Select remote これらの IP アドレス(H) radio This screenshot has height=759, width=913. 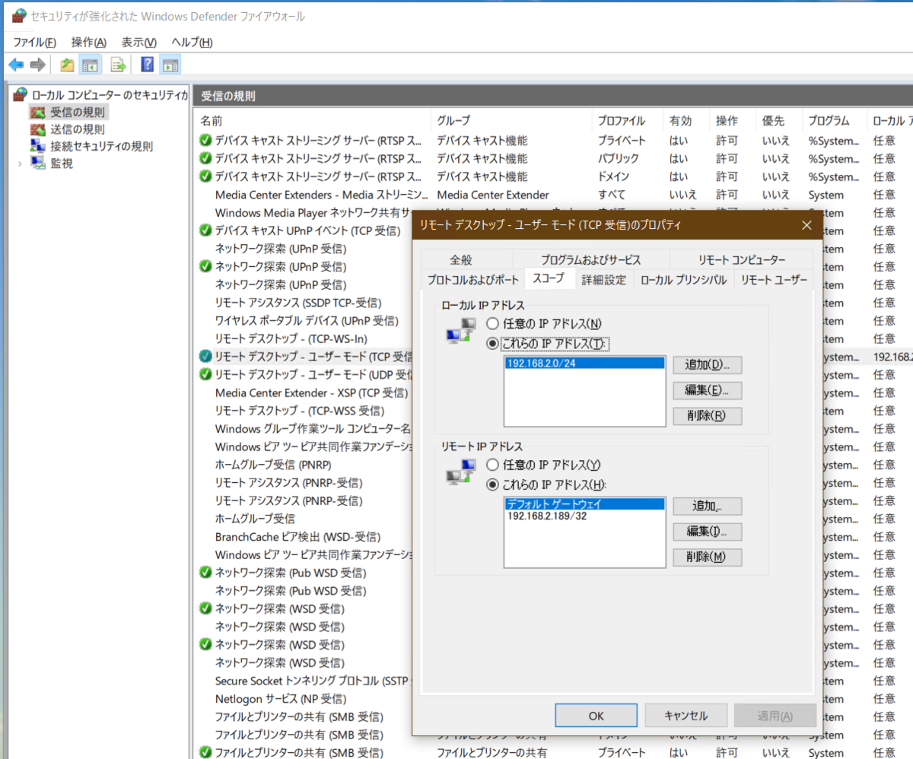(x=493, y=484)
